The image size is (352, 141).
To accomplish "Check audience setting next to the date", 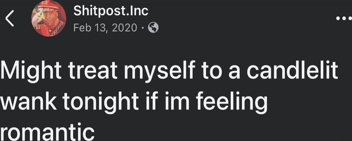I will (153, 29).
